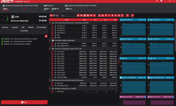Select Uncheck Total Errors row checkbox
The width and height of the screenshot is (176, 106).
pyautogui.click(x=52, y=91)
